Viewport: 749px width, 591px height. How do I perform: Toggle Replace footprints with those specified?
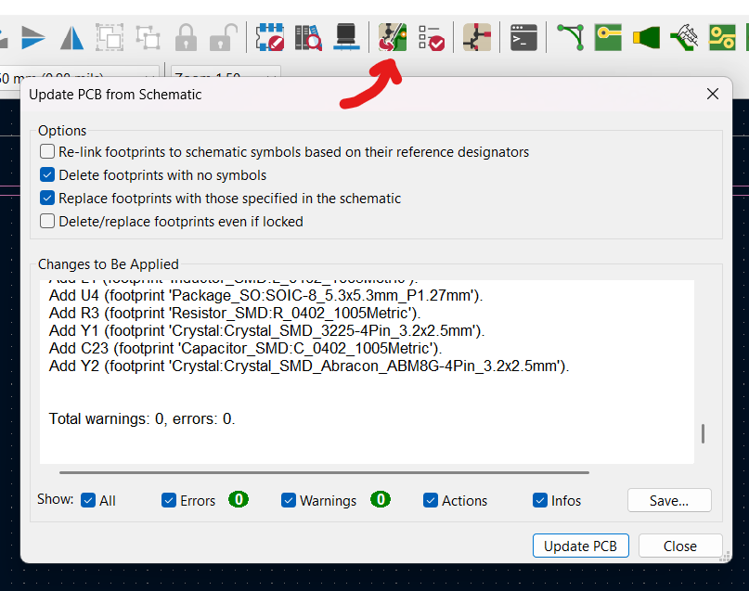pos(47,198)
